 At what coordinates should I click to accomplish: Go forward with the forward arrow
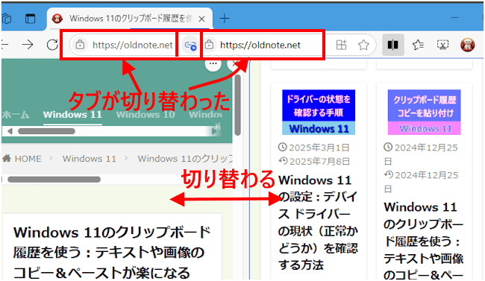[x=28, y=45]
